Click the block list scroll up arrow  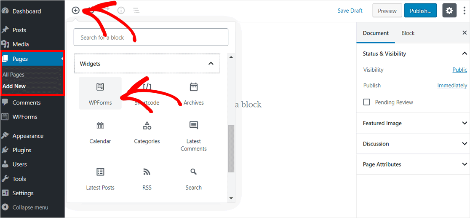click(x=231, y=57)
